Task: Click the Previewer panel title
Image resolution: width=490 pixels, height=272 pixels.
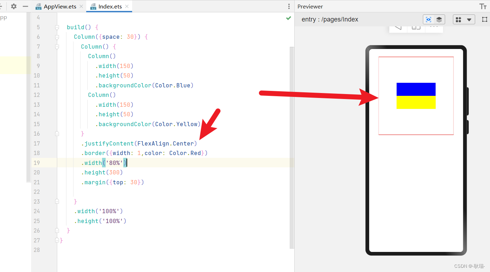Action: 310,6
